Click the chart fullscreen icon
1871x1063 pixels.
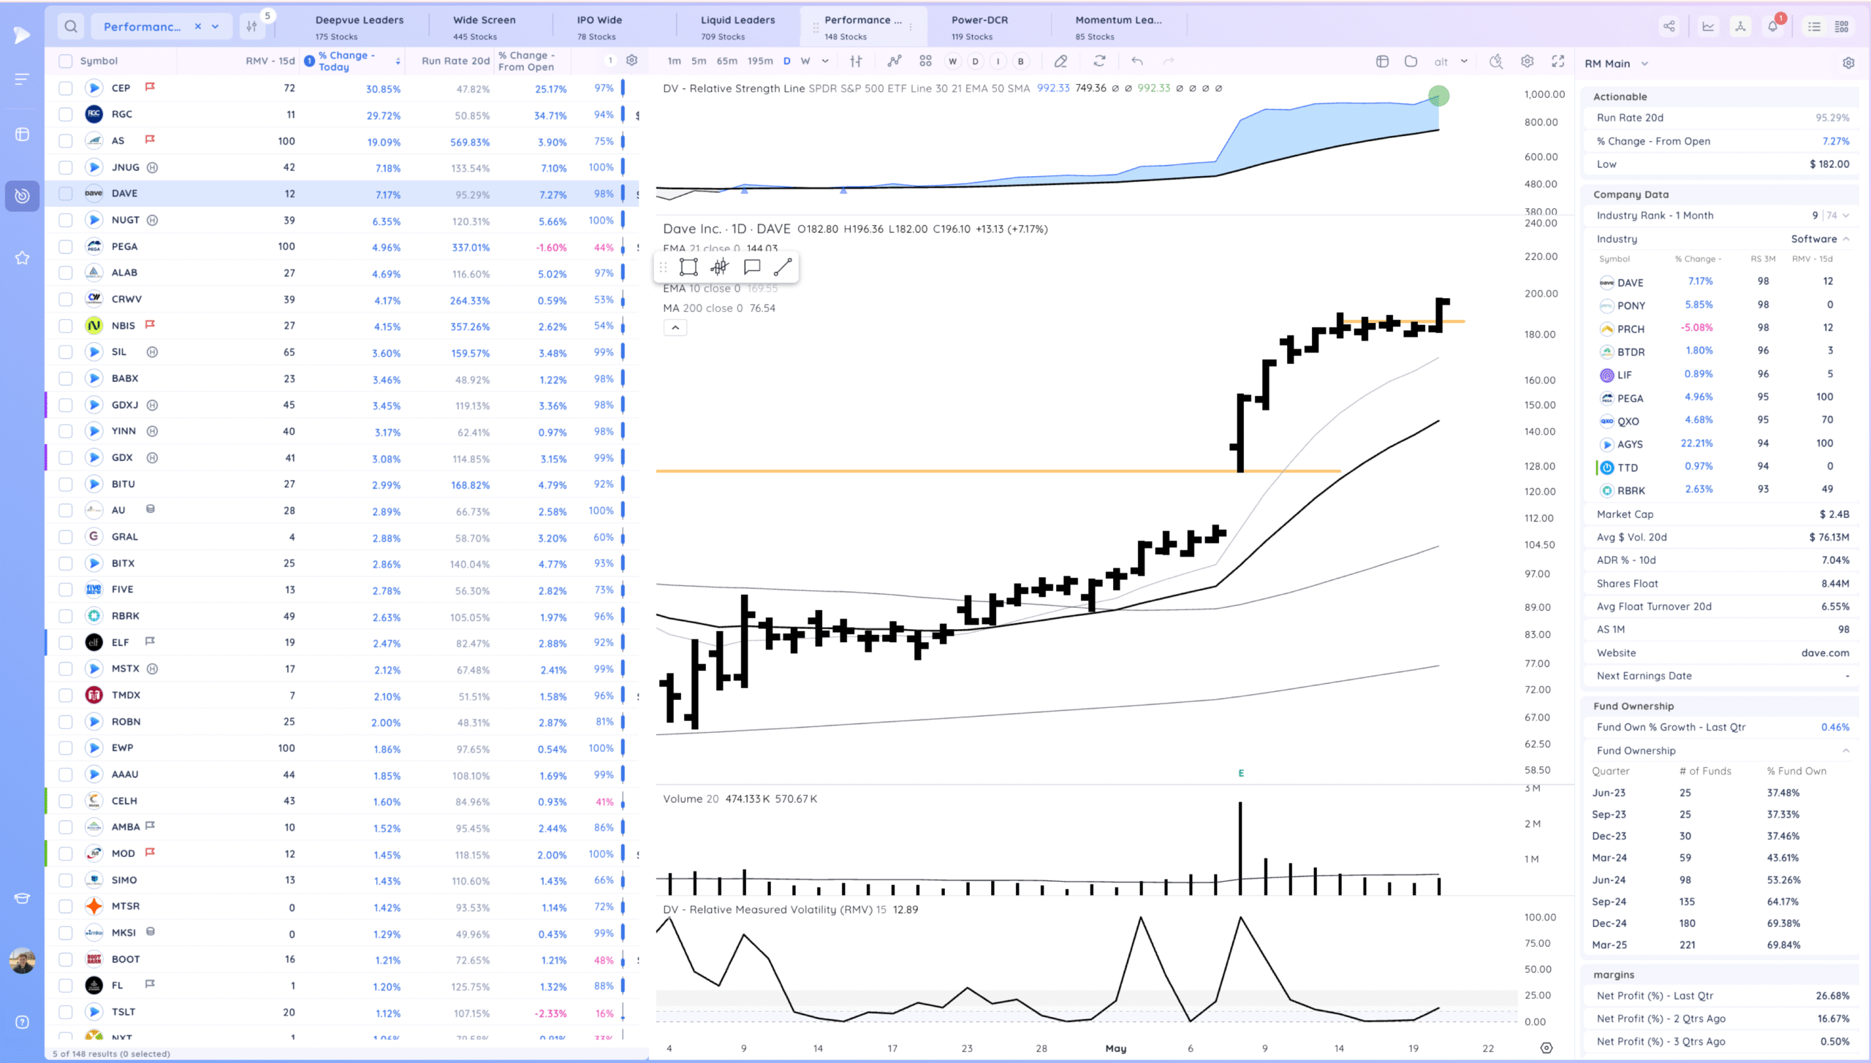click(x=1557, y=61)
